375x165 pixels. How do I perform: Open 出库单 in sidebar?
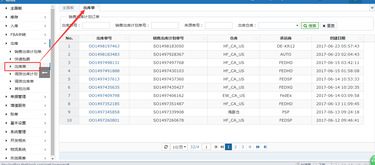pyautogui.click(x=20, y=66)
